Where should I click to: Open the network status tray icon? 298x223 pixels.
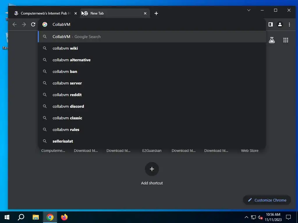(253, 217)
